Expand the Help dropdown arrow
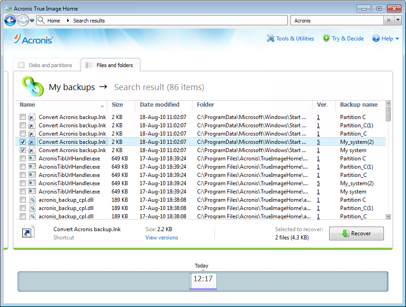The height and width of the screenshot is (307, 406). tap(397, 39)
